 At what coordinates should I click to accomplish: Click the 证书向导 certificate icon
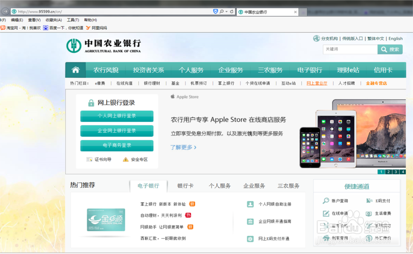[x=89, y=159]
